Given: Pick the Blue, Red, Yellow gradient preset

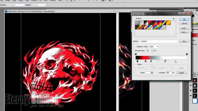Looking at the screenshot, I should (x=159, y=23).
